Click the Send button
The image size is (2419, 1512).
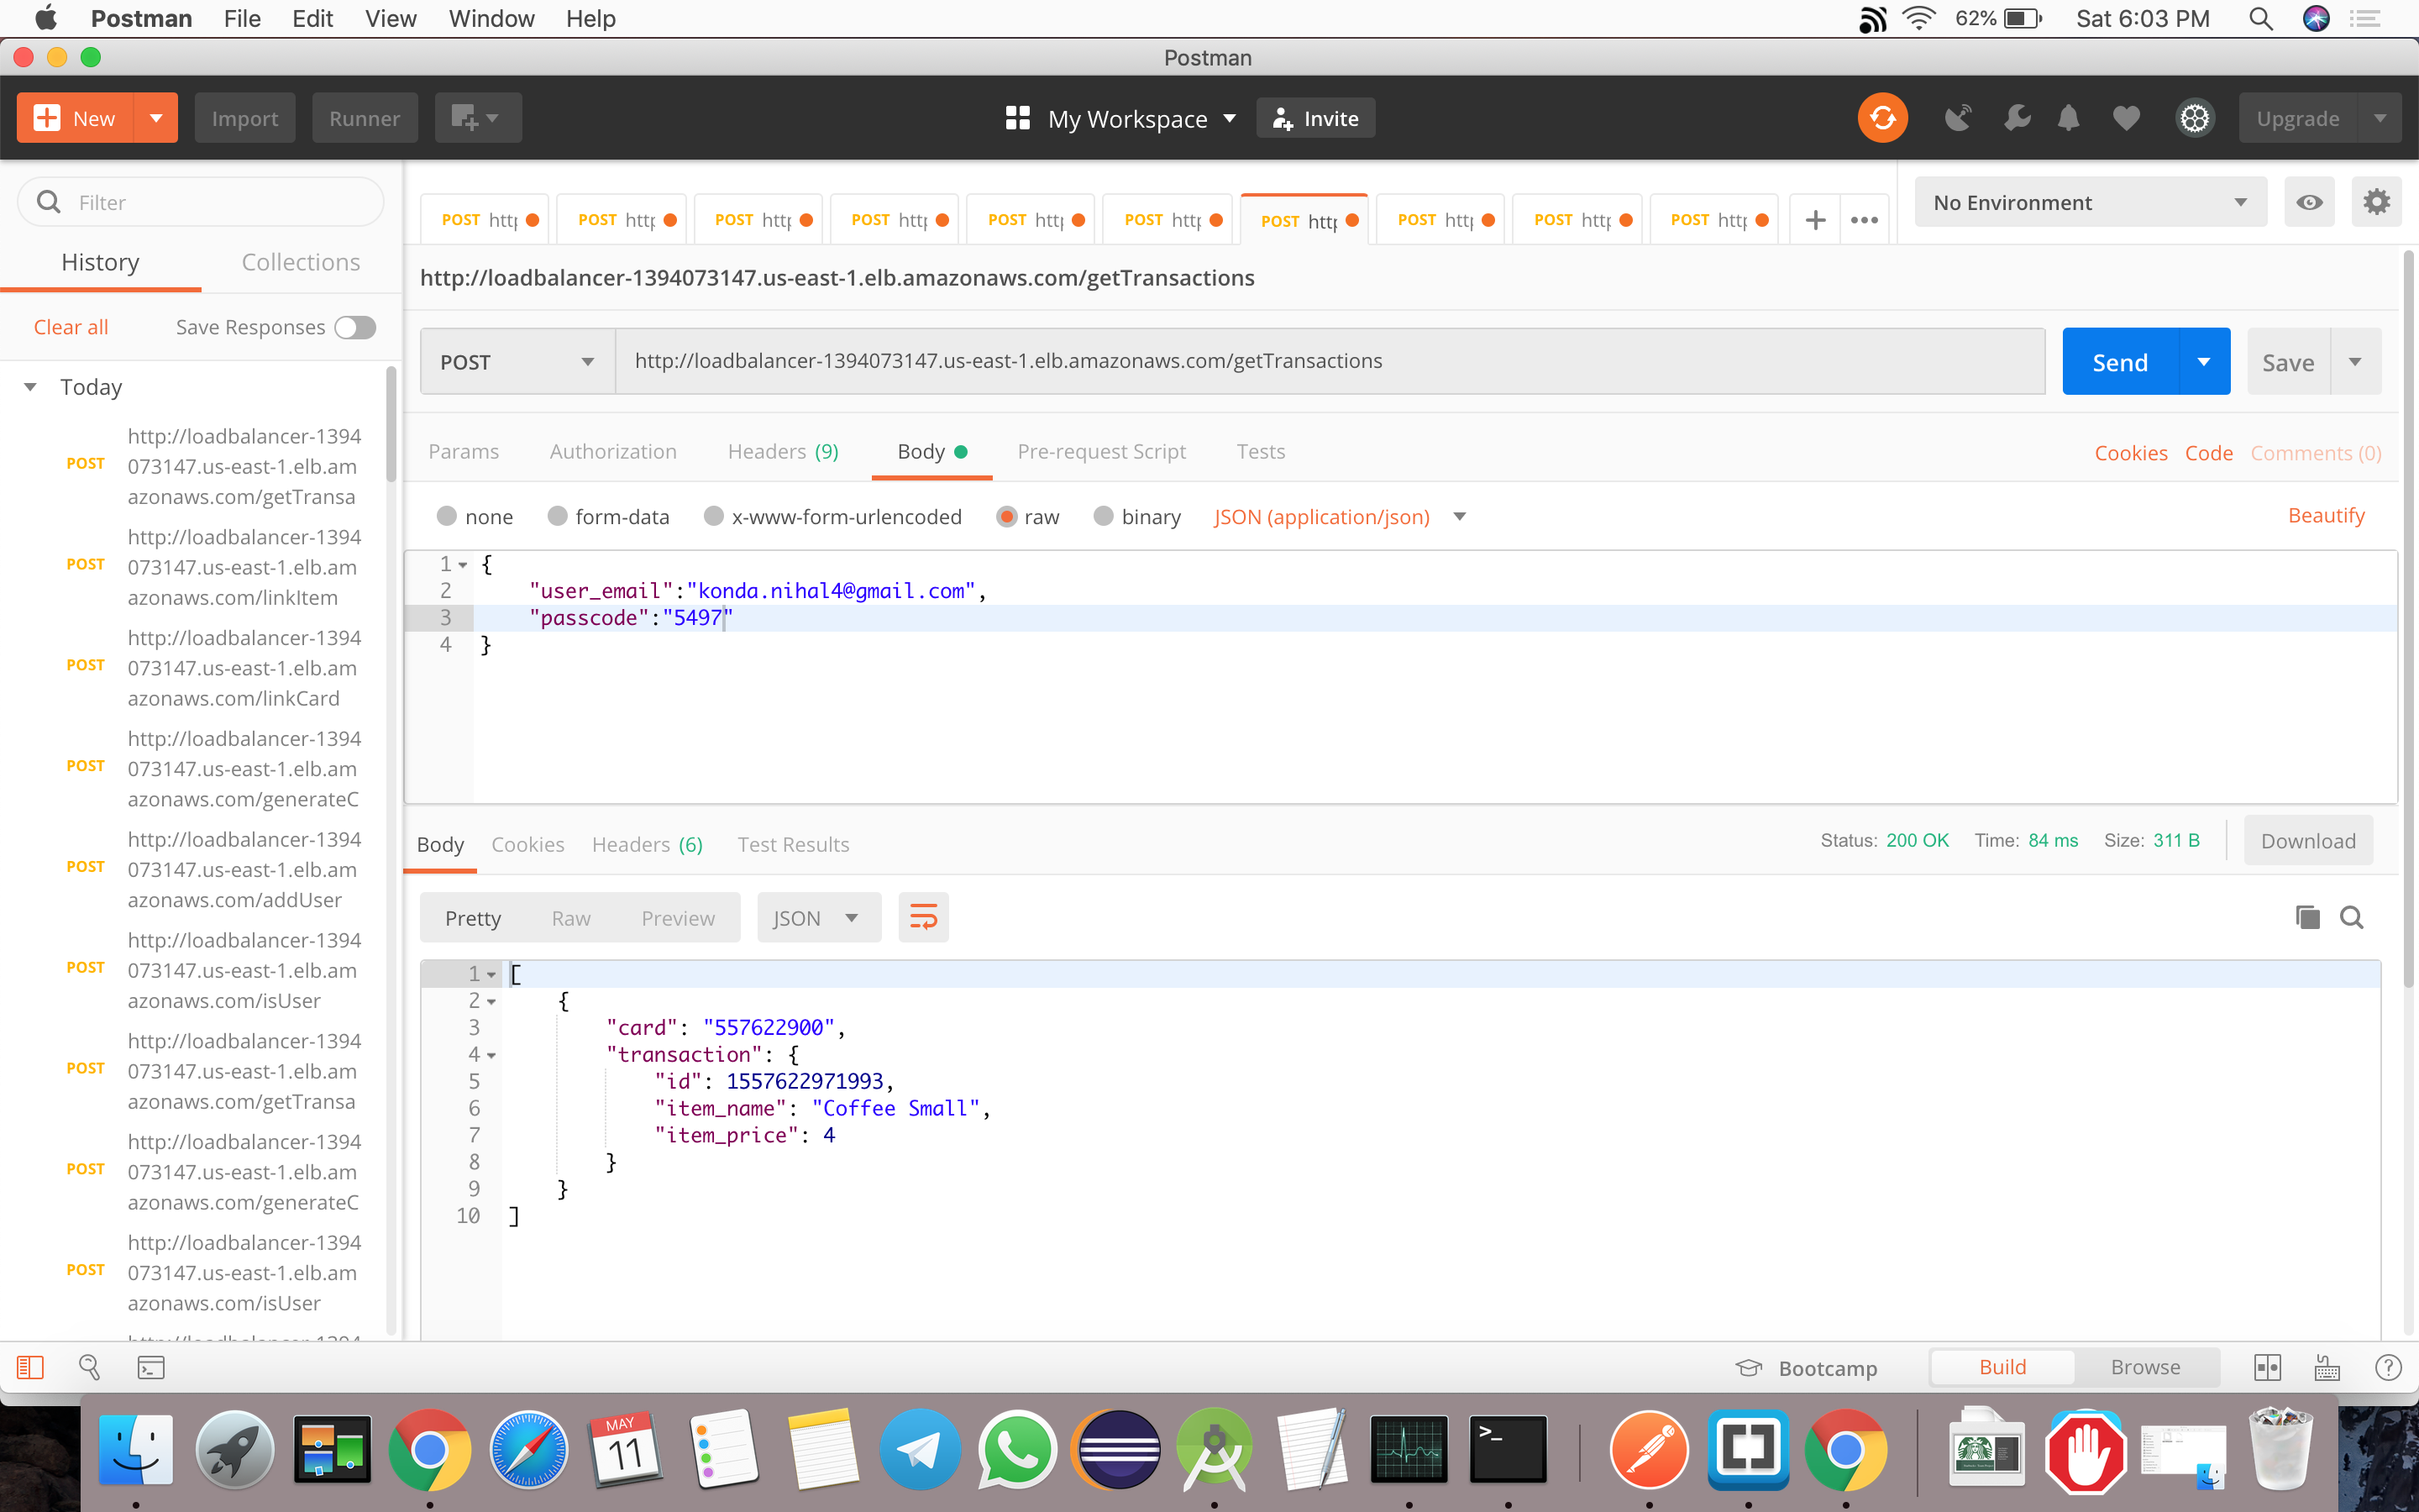(2121, 361)
